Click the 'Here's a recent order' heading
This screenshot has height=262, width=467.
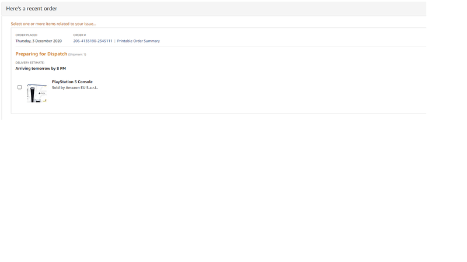(32, 9)
